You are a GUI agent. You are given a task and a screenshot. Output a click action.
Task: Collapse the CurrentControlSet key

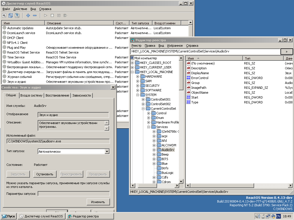pyautogui.click(x=143, y=109)
